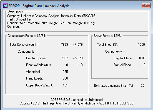Click the Erector Spinae +/- 579 tolerance
The height and width of the screenshot is (110, 153).
(78, 58)
